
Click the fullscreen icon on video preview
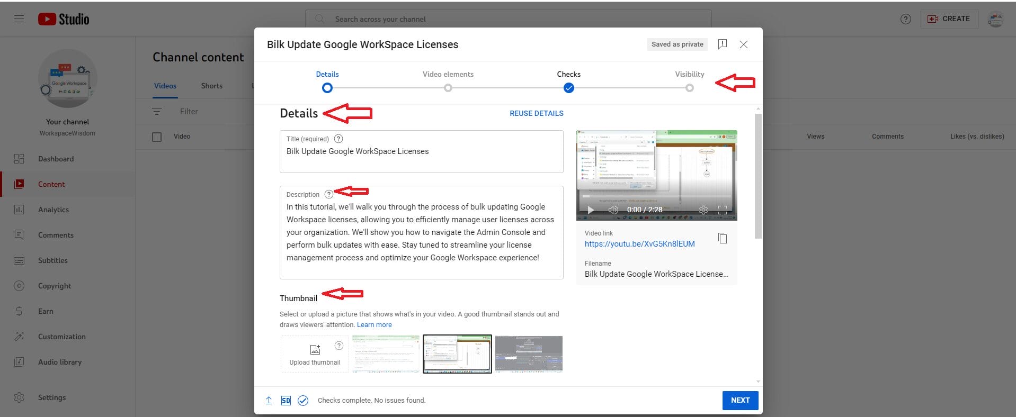coord(722,210)
